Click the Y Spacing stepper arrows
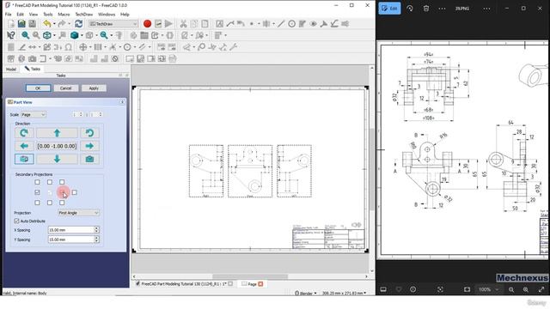The image size is (550, 309). (96, 239)
